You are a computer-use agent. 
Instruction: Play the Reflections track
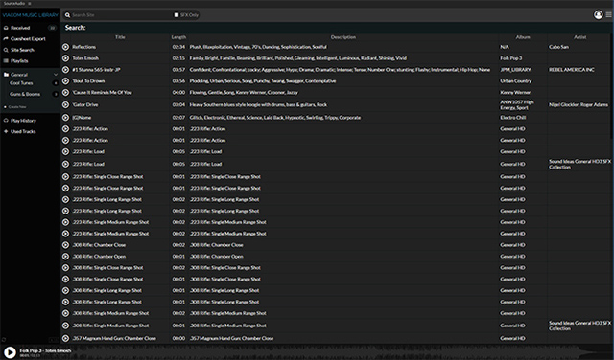66,47
